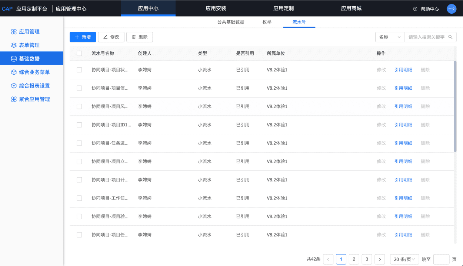Click the 表单管理 layers icon
Screen dimensions: 463x266
pyautogui.click(x=14, y=45)
